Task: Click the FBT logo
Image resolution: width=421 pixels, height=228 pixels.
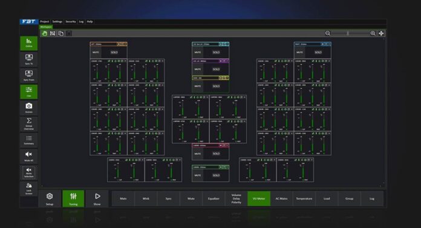Action: [28, 22]
